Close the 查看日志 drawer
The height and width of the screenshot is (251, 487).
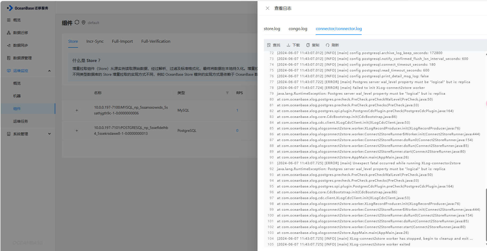coord(268,8)
